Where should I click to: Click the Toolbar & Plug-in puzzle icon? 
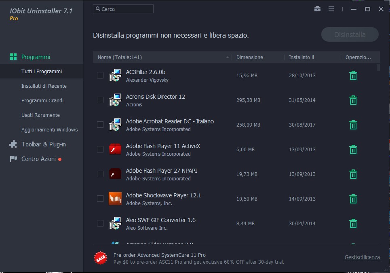(x=13, y=144)
